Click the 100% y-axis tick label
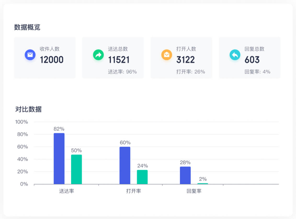This screenshot has height=219, width=296. point(22,122)
